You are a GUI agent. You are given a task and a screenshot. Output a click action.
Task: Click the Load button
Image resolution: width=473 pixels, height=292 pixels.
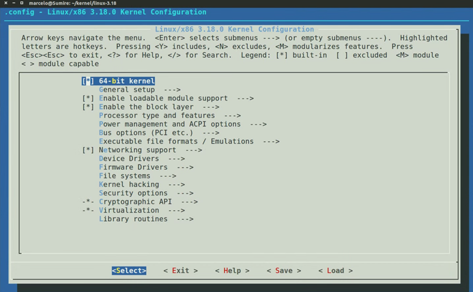tap(335, 271)
